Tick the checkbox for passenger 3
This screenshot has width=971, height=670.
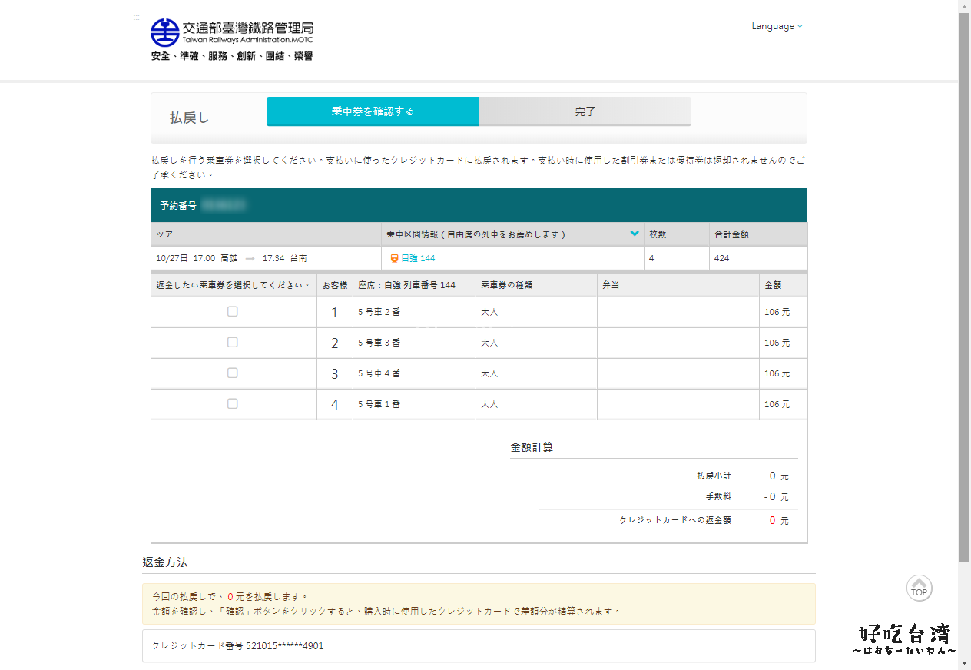[233, 373]
